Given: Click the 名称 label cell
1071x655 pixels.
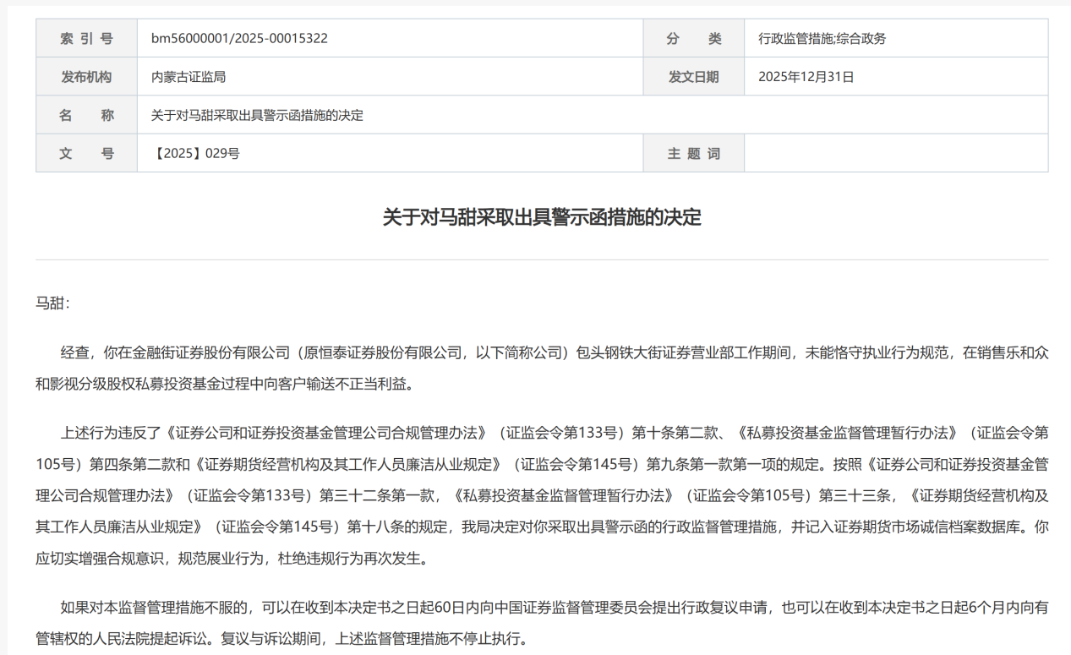Looking at the screenshot, I should click(86, 115).
